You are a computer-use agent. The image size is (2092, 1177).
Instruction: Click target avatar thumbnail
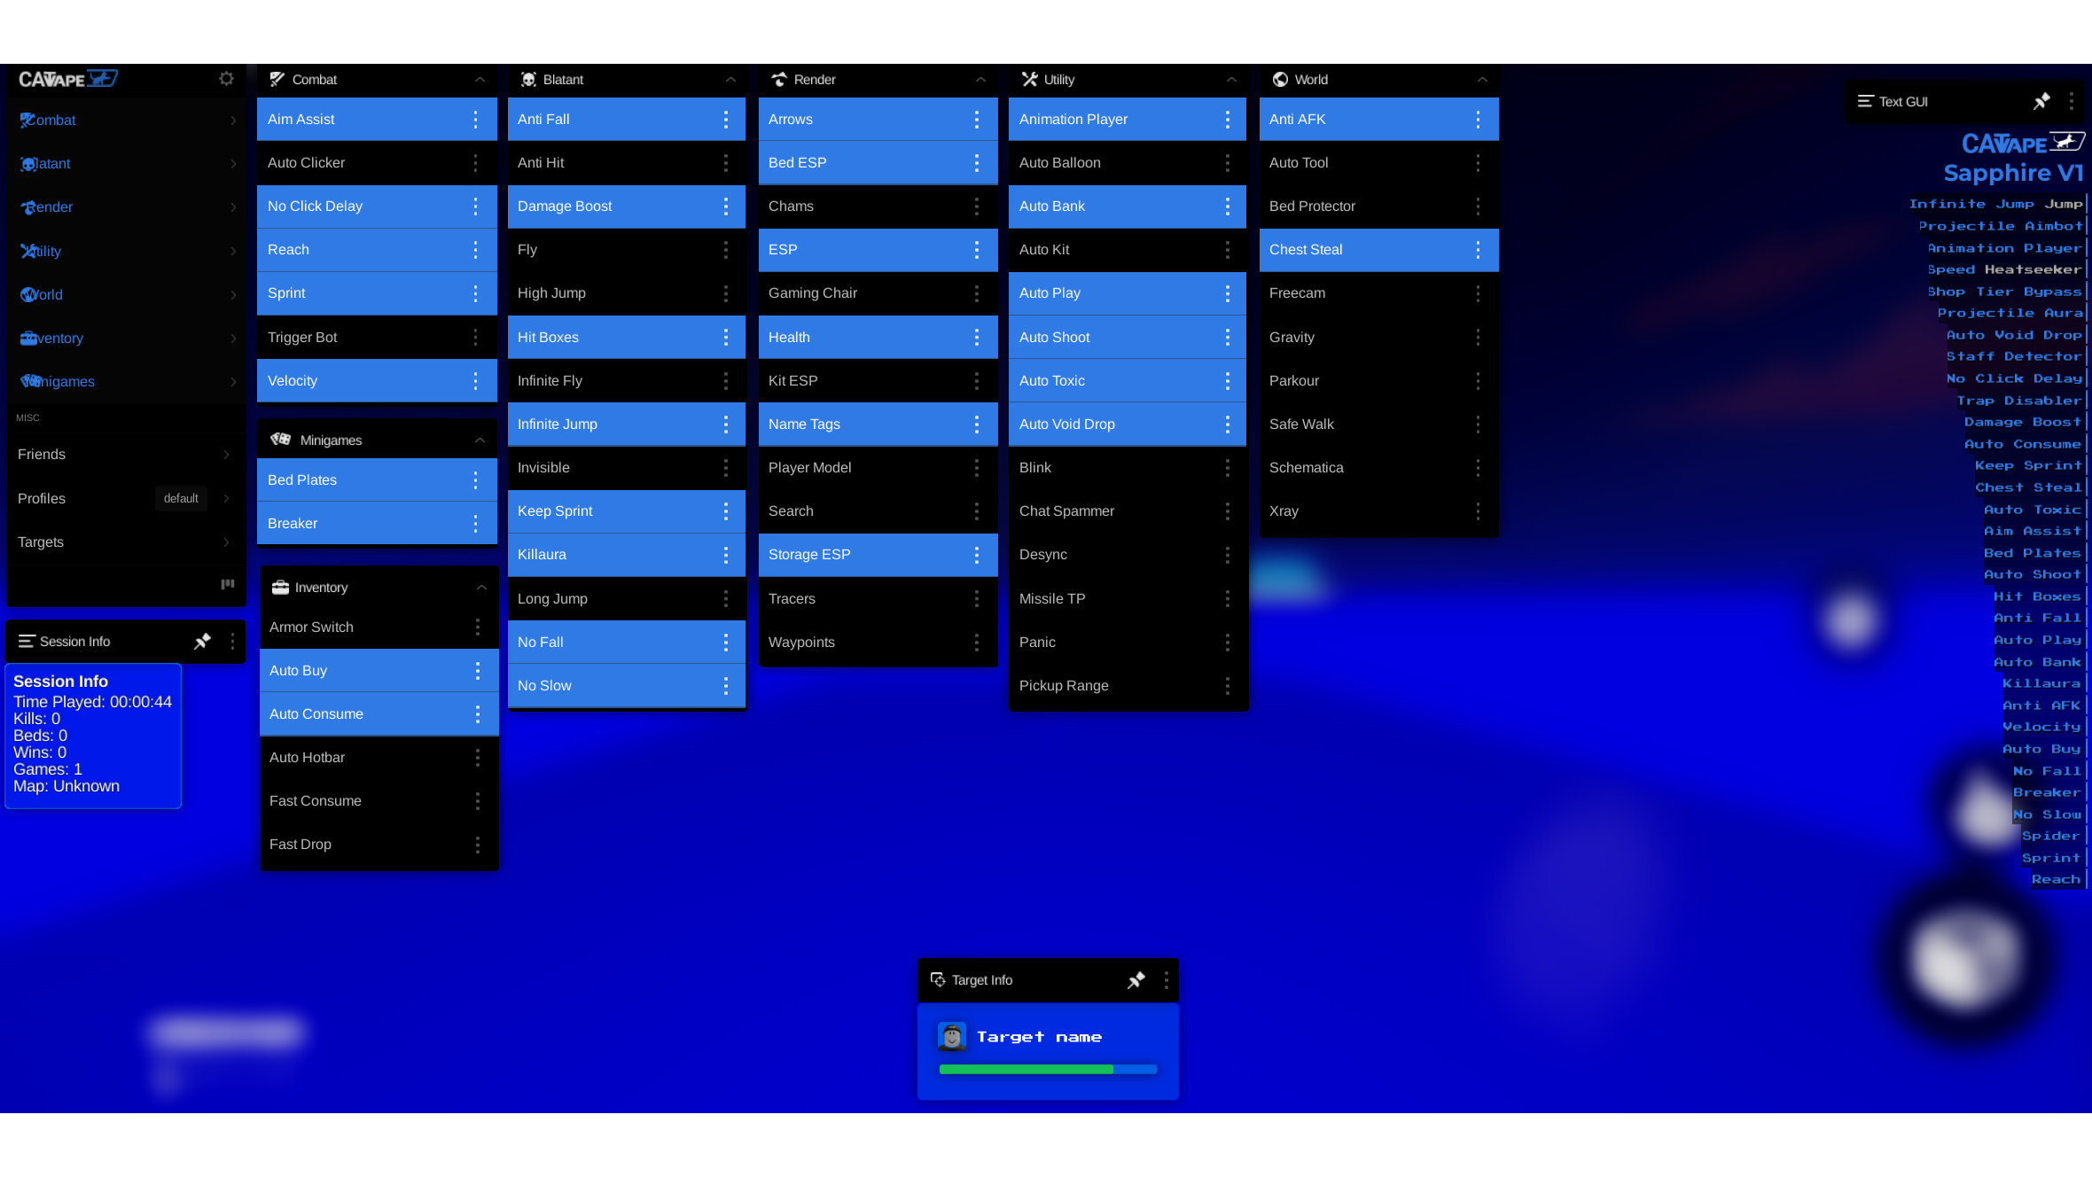pos(952,1036)
